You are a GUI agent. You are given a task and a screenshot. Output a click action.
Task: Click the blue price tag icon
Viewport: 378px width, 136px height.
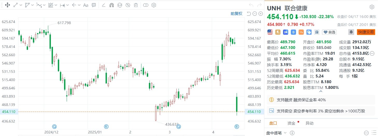[x=309, y=32]
